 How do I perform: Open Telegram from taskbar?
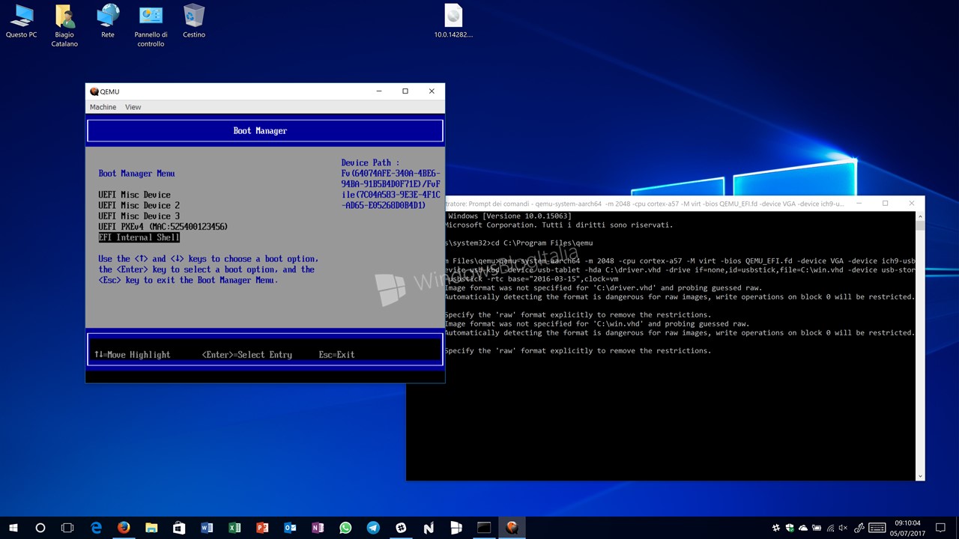coord(373,528)
